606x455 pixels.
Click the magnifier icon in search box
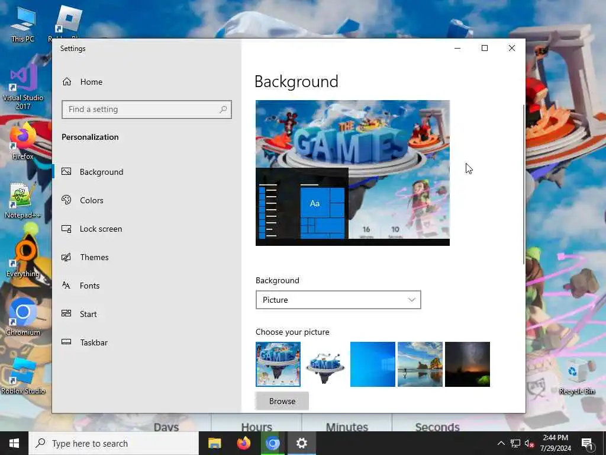tap(223, 110)
